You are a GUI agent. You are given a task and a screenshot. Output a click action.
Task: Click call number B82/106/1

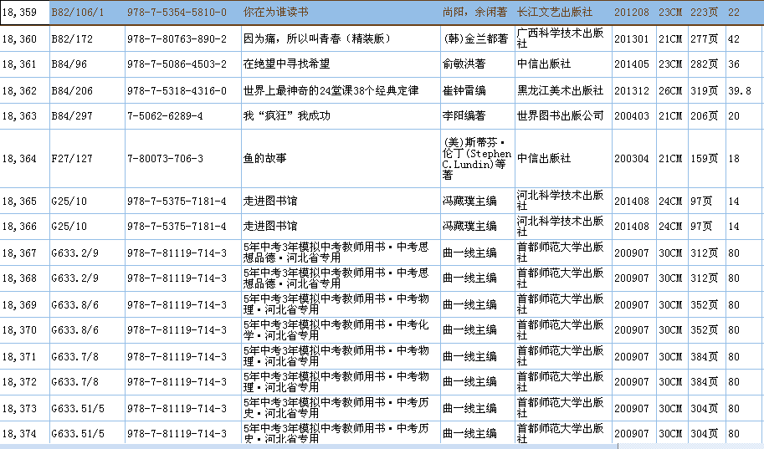pyautogui.click(x=87, y=13)
